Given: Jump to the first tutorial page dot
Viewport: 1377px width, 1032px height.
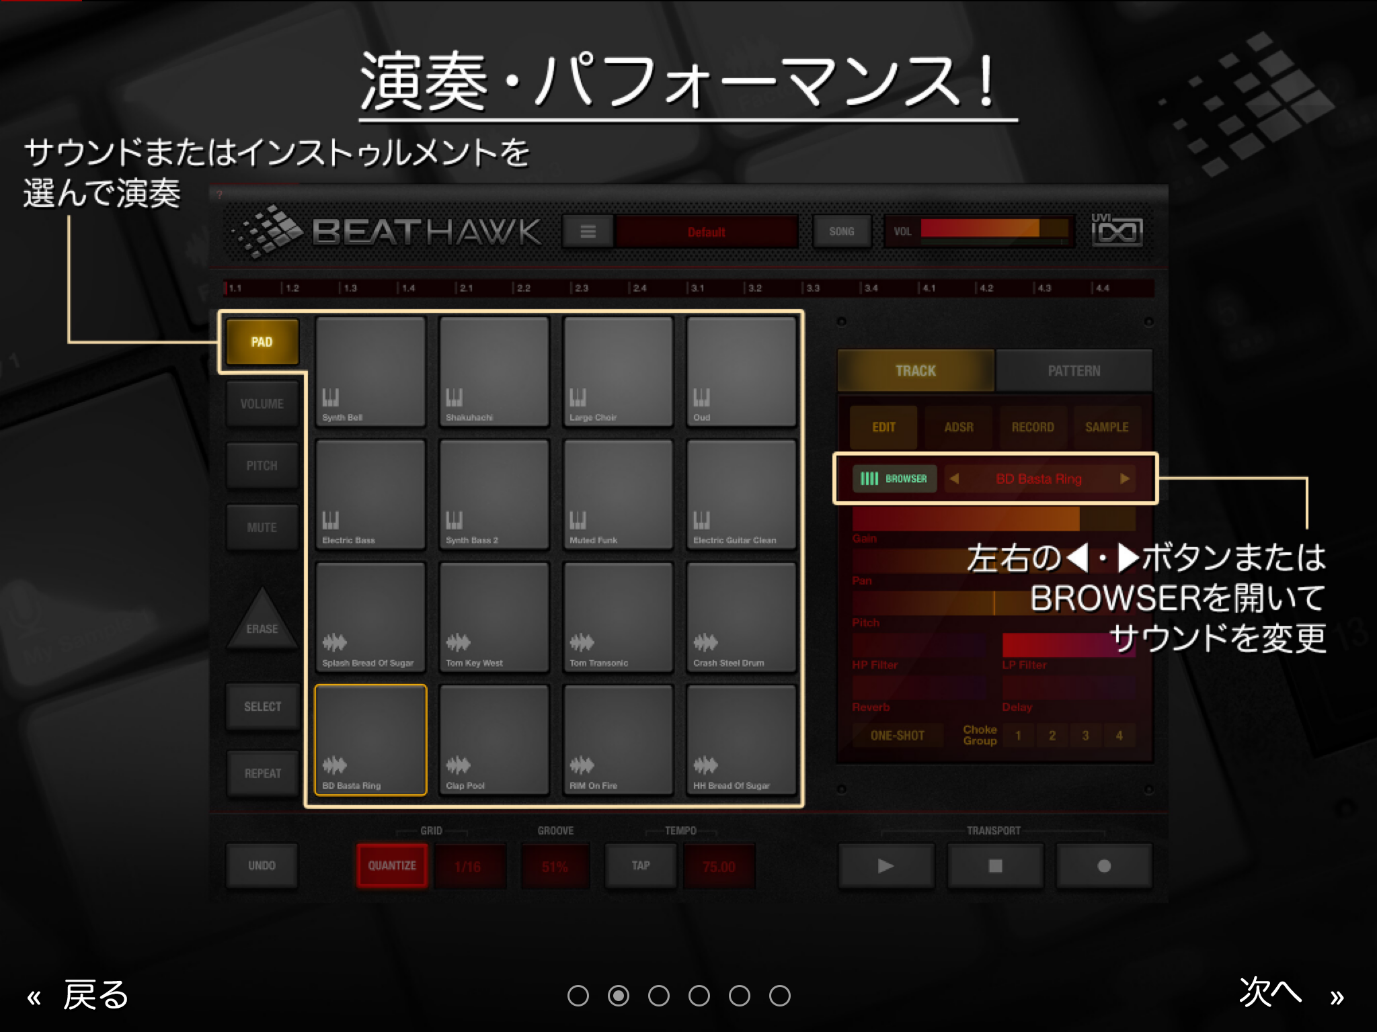Looking at the screenshot, I should [578, 996].
